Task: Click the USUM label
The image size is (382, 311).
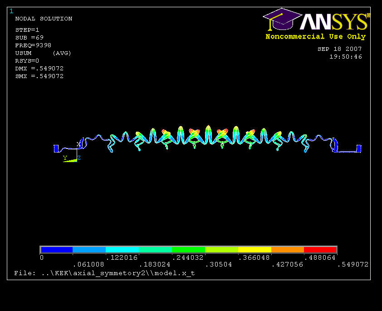Action: (x=24, y=53)
